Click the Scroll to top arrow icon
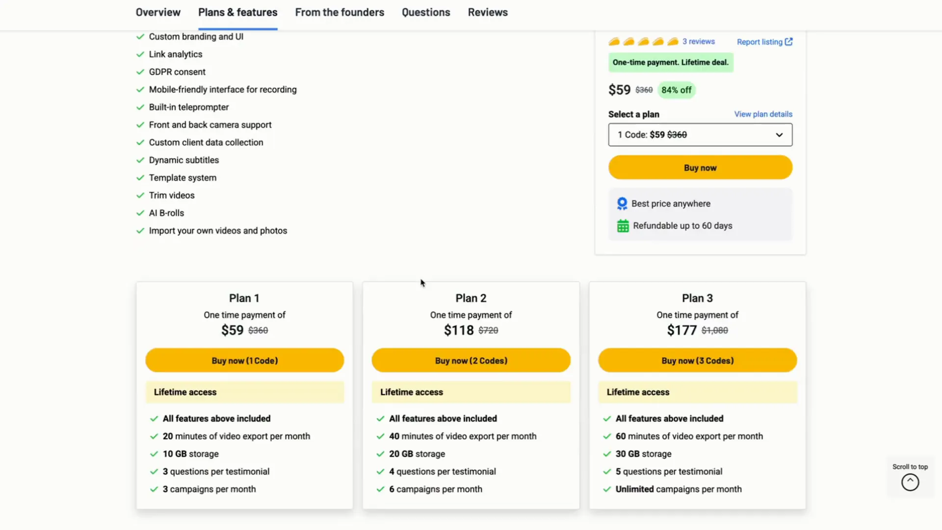Screen dimensions: 942x530 [x=910, y=482]
